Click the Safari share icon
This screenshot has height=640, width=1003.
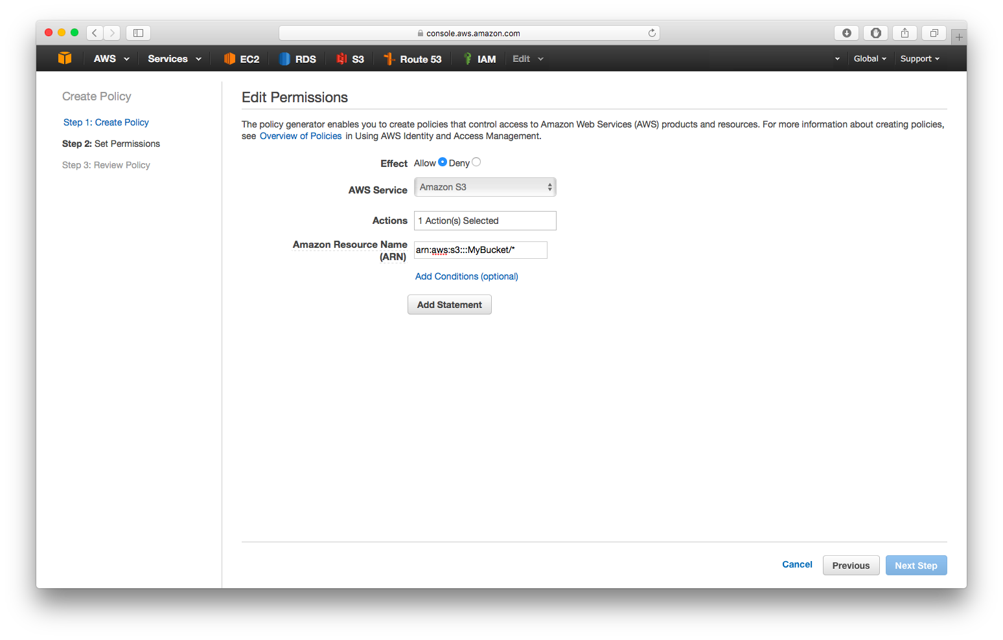point(905,33)
